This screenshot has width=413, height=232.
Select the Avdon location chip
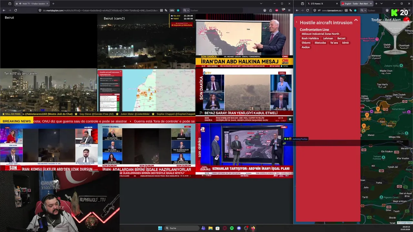point(306,47)
